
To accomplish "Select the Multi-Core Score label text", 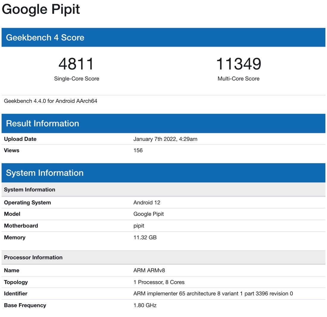I will click(x=238, y=79).
